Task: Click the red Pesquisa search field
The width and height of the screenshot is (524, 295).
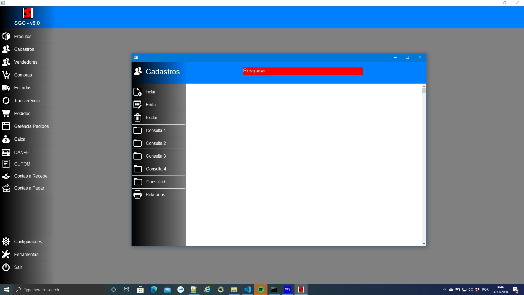Action: tap(303, 71)
